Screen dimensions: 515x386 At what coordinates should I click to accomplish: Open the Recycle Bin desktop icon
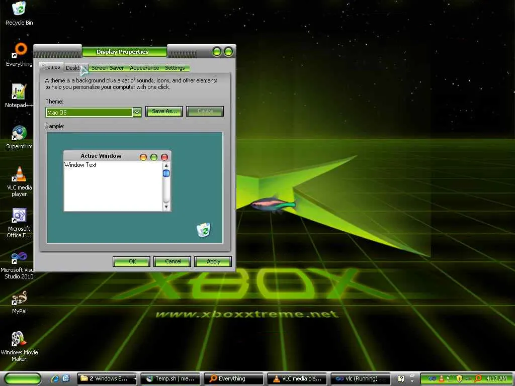point(19,13)
